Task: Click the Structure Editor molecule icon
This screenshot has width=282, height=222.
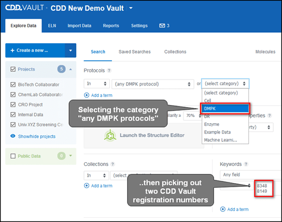Action: pos(110,135)
